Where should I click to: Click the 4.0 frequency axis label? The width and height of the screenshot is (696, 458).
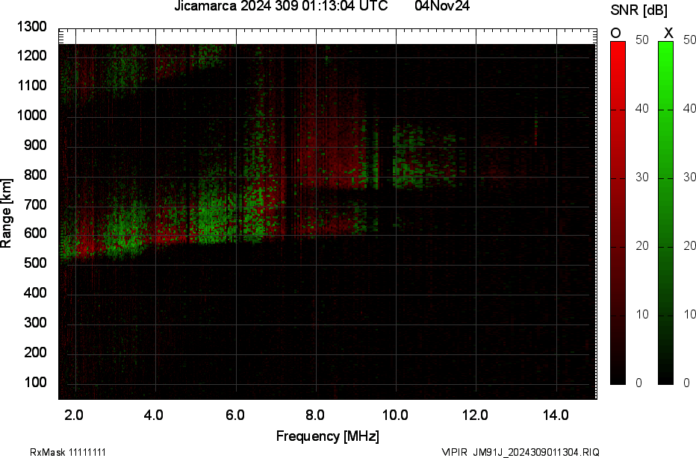(x=154, y=415)
